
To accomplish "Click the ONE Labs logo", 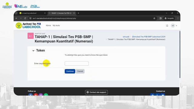I will 21,6.
